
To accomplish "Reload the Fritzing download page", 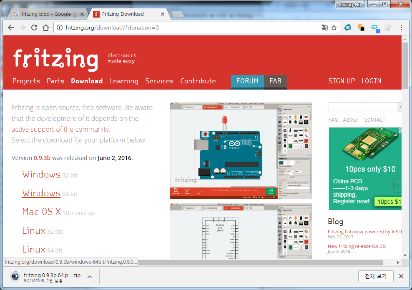I will [34, 27].
